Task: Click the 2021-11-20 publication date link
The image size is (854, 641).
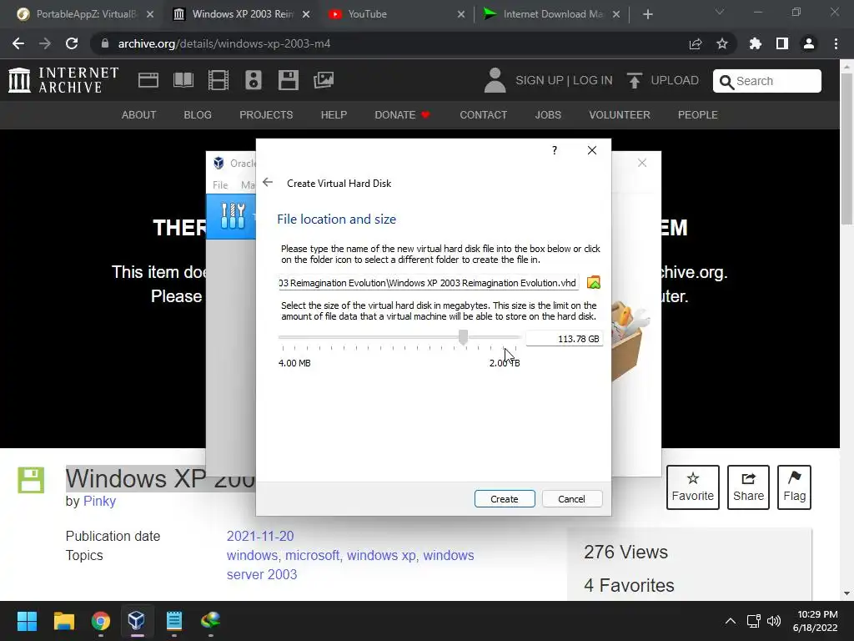Action: coord(260,536)
